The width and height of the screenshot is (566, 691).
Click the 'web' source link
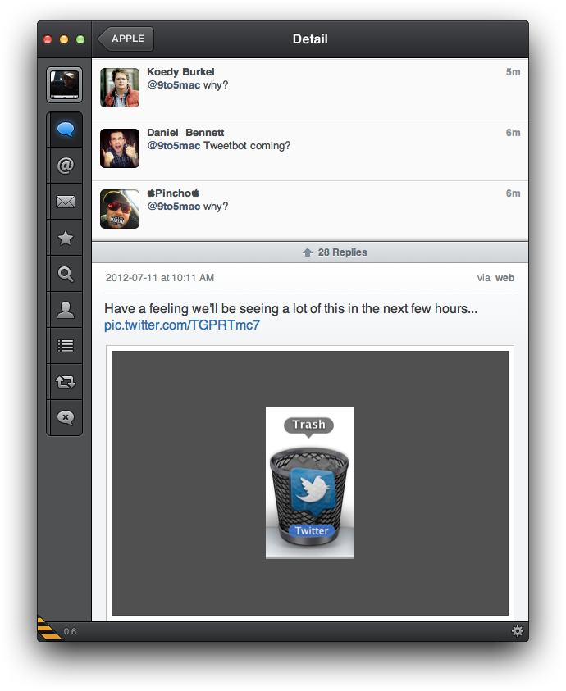[504, 278]
